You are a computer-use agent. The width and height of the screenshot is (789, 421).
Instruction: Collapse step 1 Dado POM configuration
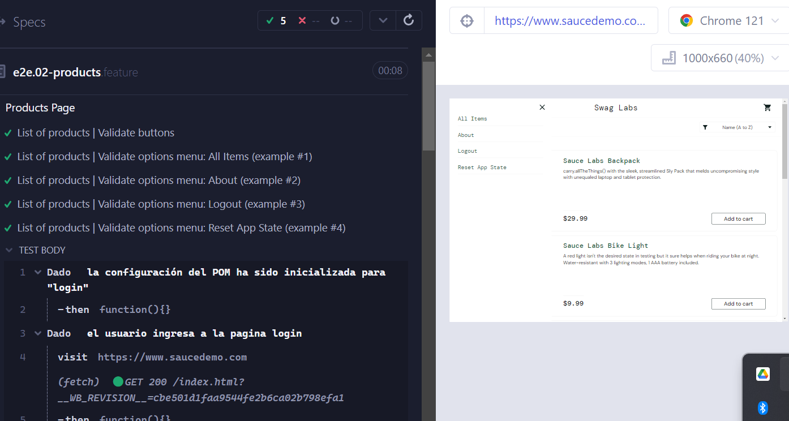38,272
